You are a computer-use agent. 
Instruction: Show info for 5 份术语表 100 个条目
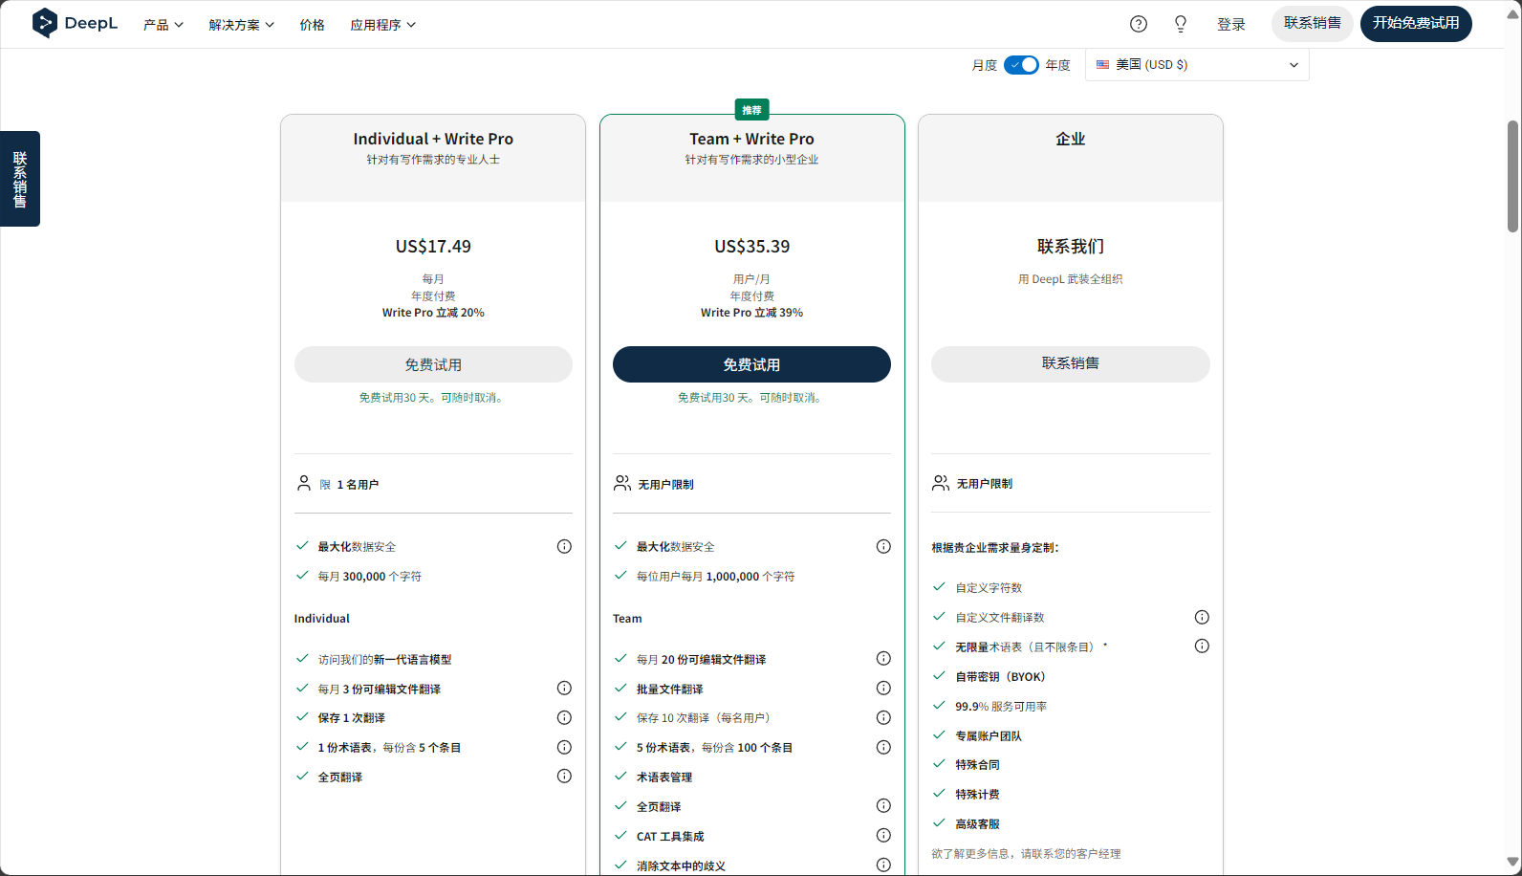[x=883, y=748]
